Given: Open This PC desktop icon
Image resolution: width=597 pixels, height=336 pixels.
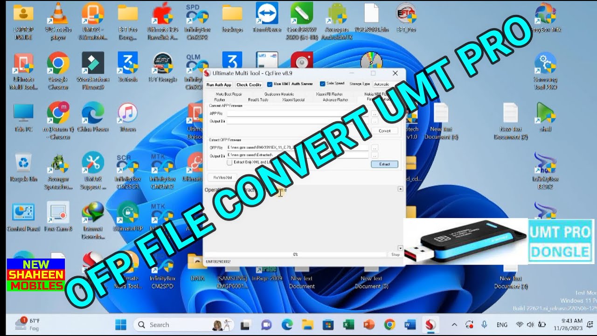Looking at the screenshot, I should tap(23, 117).
